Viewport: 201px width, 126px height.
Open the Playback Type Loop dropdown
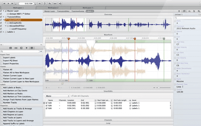(x=180, y=87)
